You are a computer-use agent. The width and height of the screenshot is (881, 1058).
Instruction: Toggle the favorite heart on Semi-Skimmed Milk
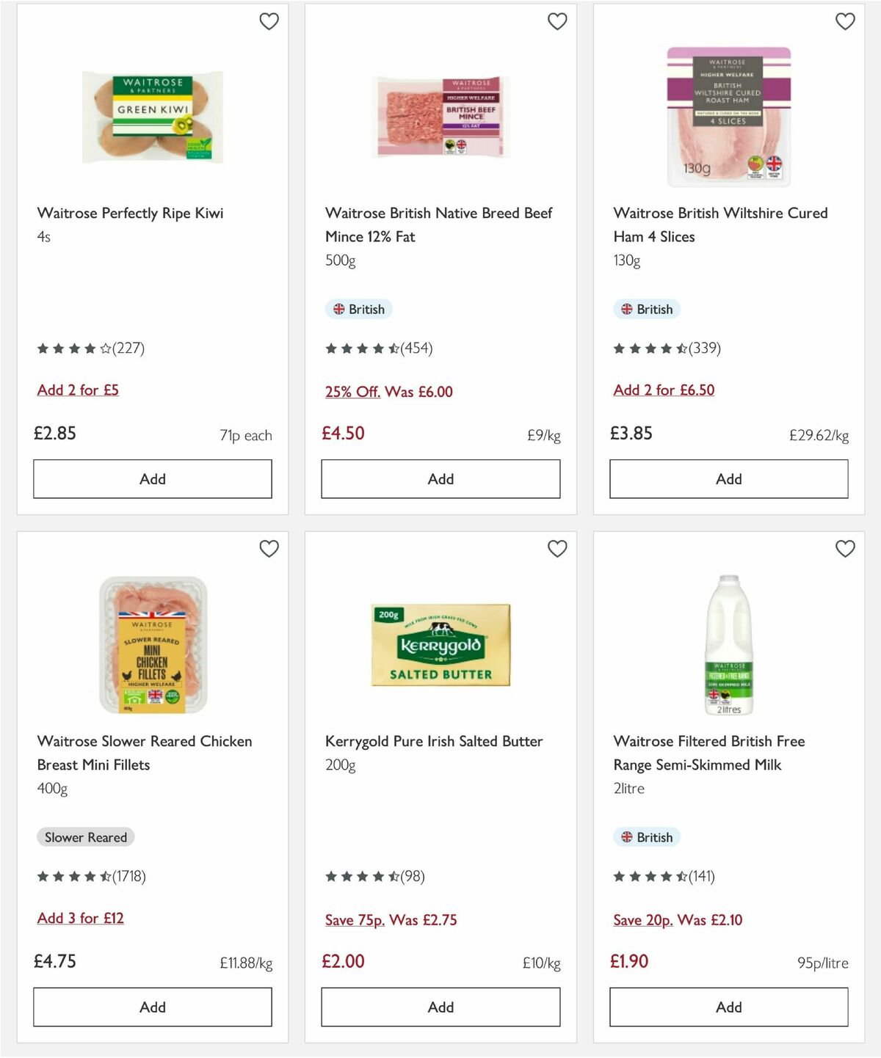(x=845, y=548)
